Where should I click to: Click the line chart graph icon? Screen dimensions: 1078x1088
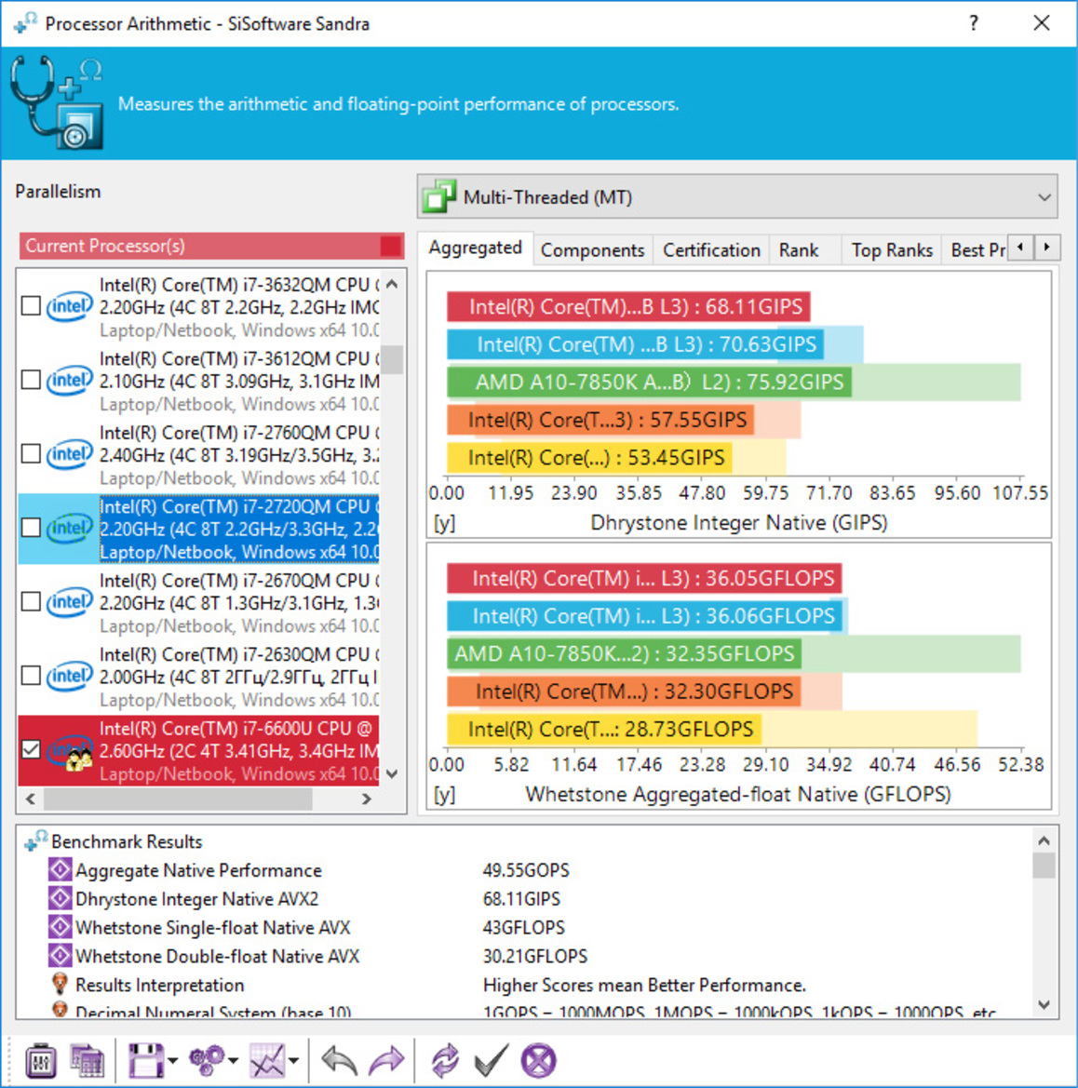(267, 1061)
